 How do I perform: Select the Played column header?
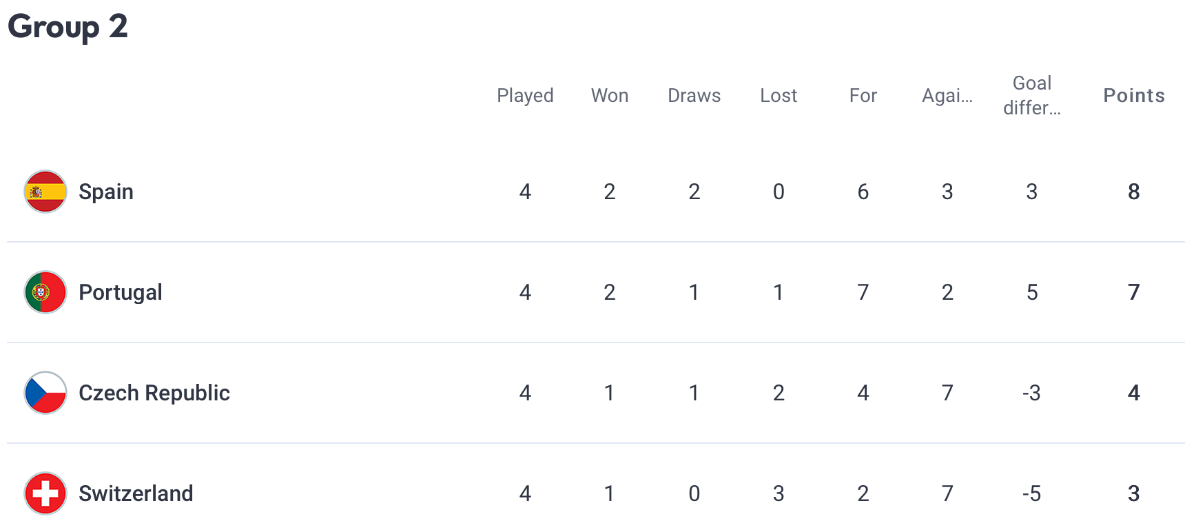pos(525,96)
